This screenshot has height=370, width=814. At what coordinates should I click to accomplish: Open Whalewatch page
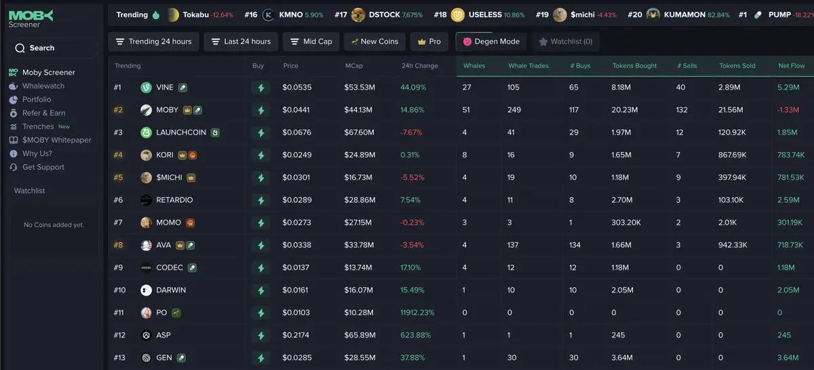tap(43, 86)
